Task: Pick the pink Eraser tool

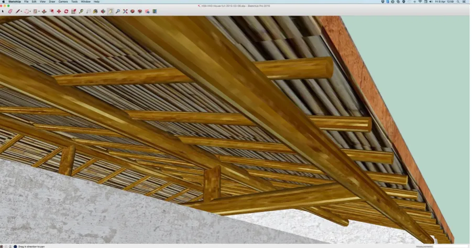Action: (10, 12)
